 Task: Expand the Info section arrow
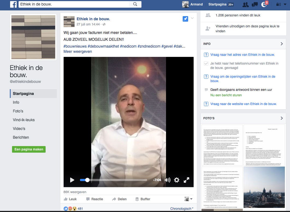pos(282,44)
